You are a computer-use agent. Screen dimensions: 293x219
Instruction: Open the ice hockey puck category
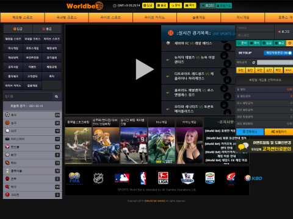pos(32,139)
